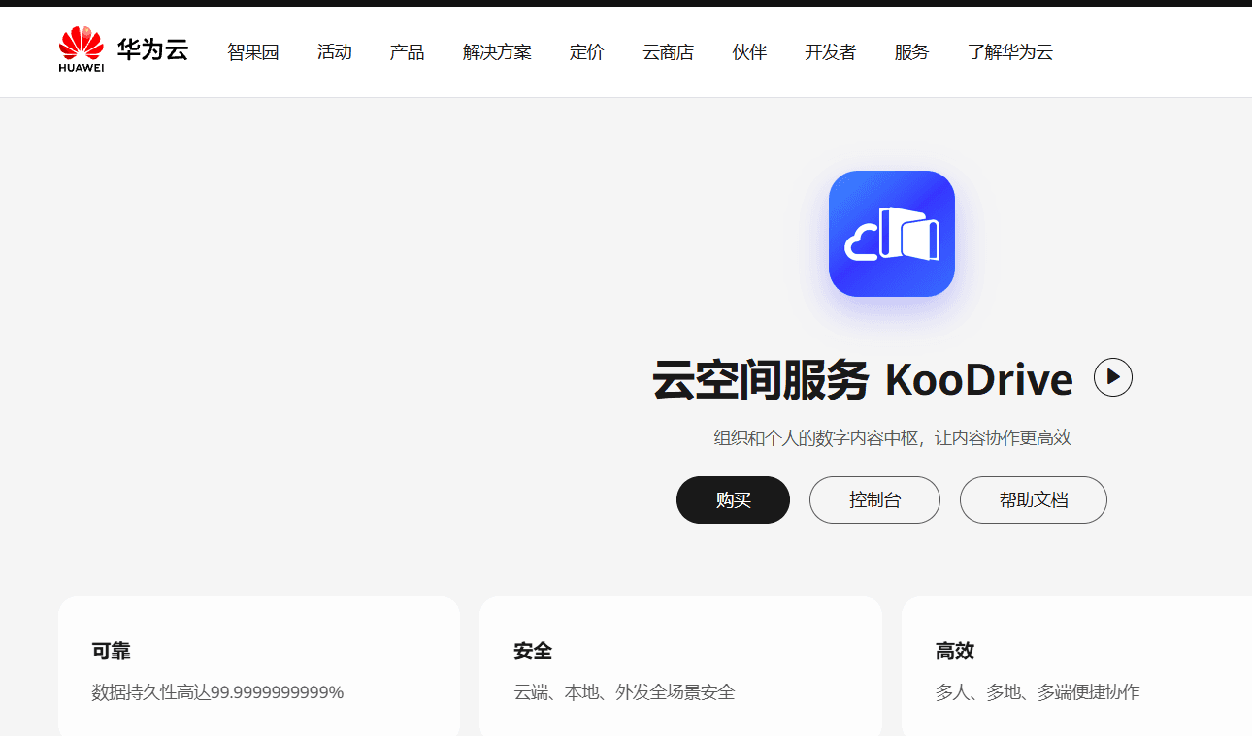Image resolution: width=1252 pixels, height=736 pixels.
Task: Click the 华为云 brand name
Action: point(152,50)
